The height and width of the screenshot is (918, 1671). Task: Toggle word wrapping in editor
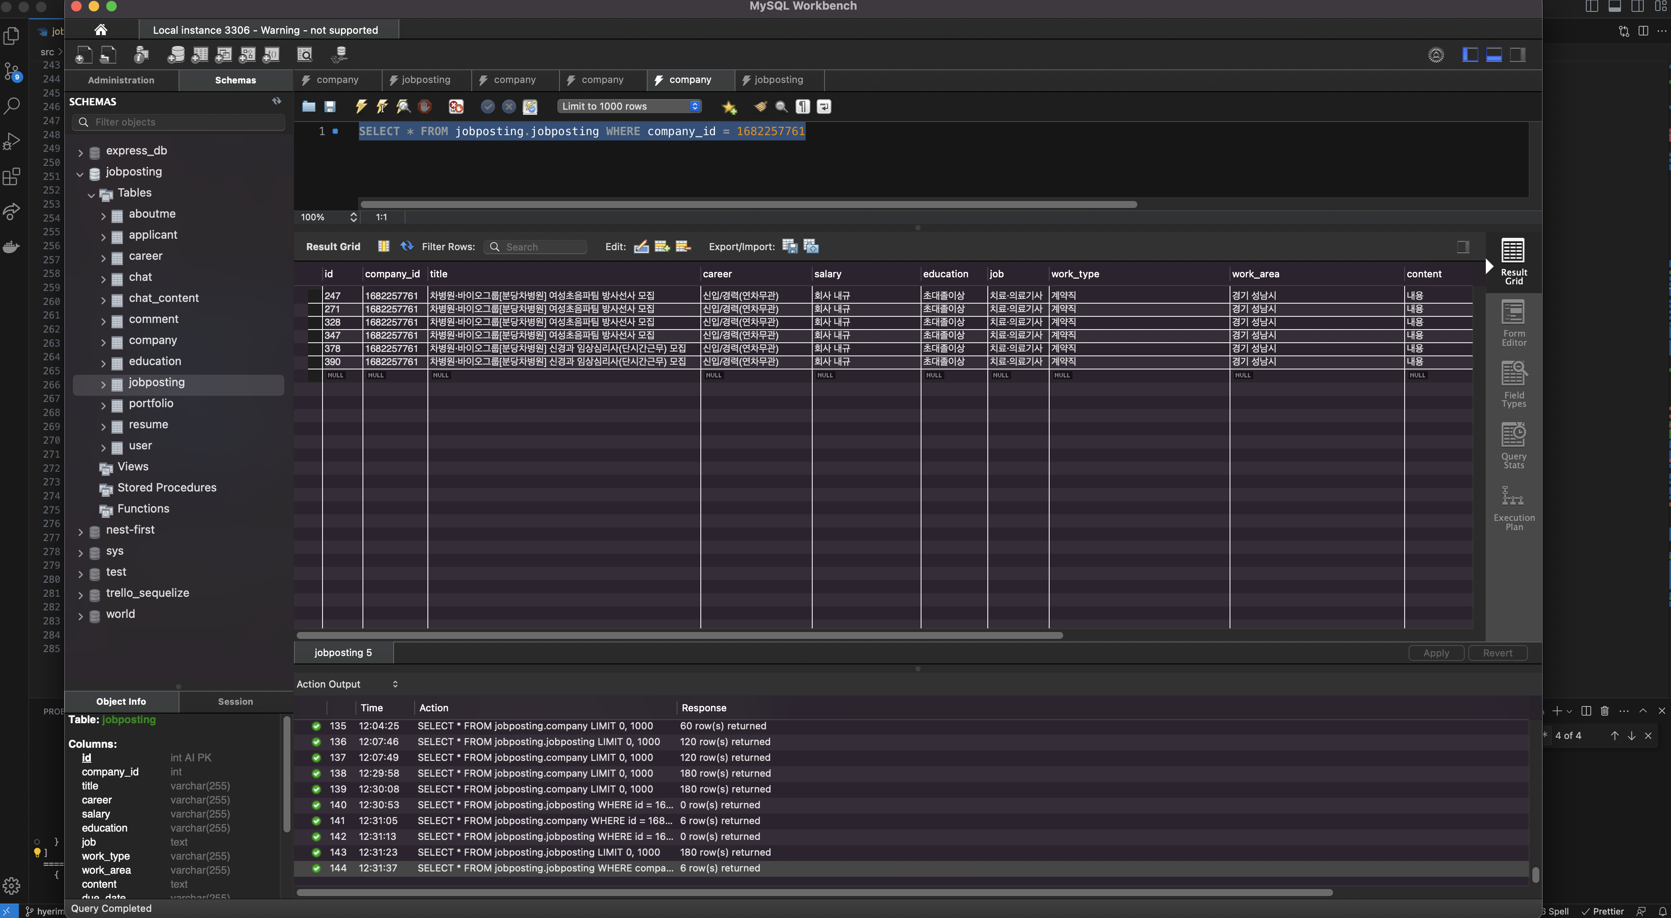point(824,106)
